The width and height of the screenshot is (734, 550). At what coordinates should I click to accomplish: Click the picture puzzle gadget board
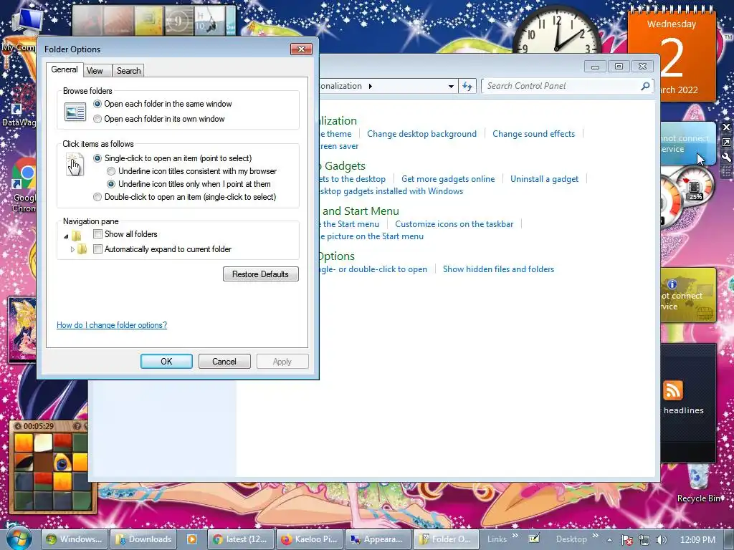(51, 471)
